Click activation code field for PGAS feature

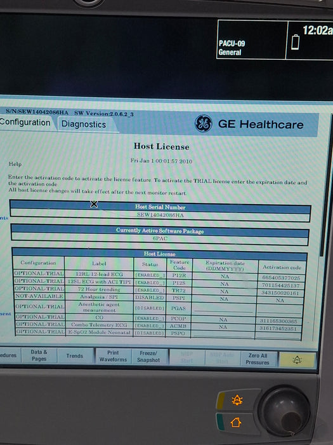pos(279,309)
